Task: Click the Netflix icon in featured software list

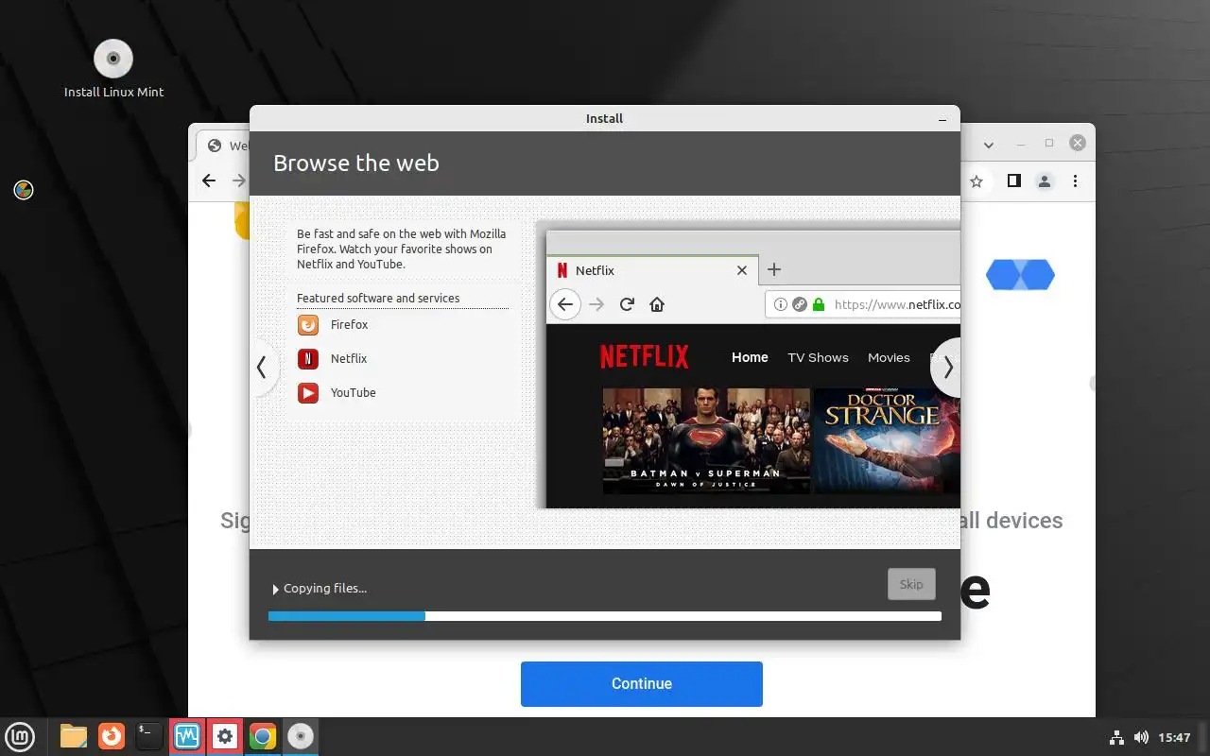Action: (308, 359)
